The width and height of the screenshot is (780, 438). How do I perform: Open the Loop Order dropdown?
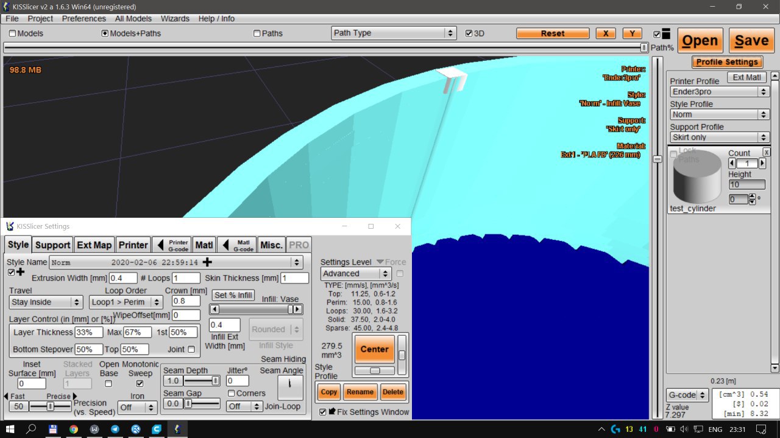pos(126,302)
